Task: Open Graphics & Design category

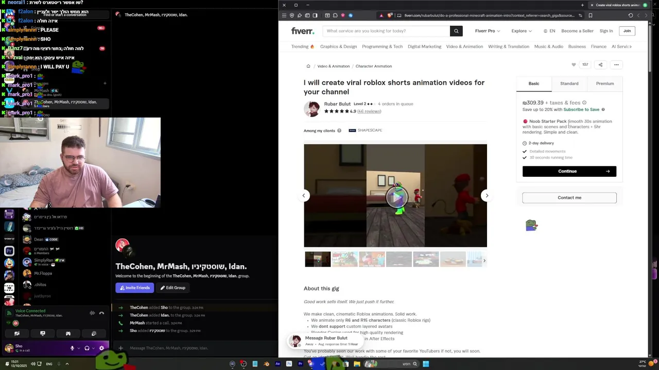Action: click(x=338, y=47)
